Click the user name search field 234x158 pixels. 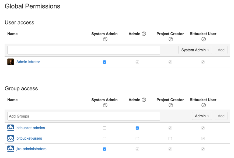[x=84, y=50]
